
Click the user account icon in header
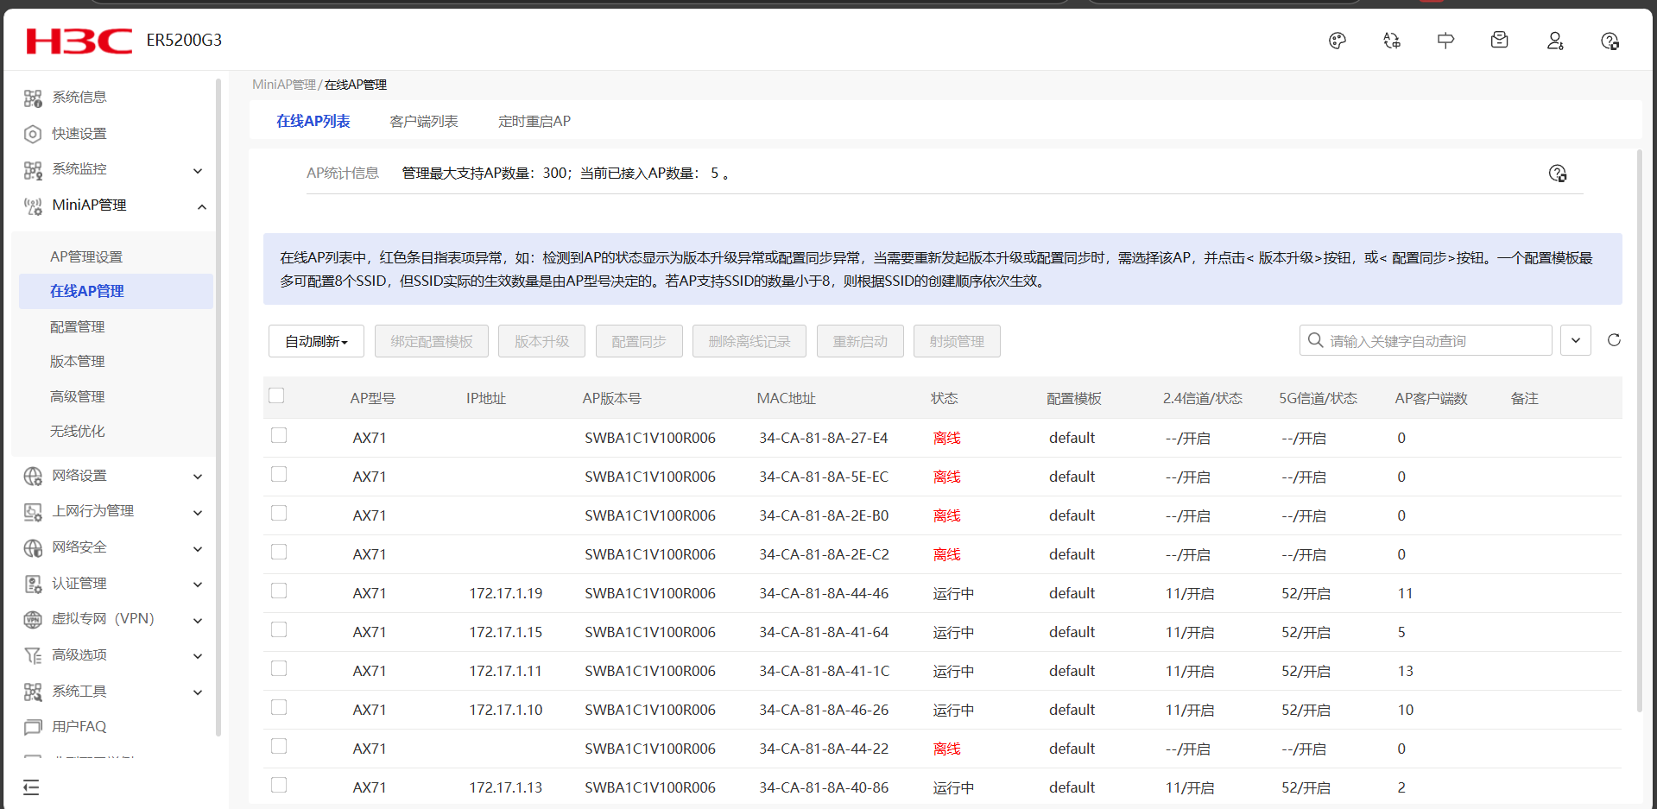pyautogui.click(x=1554, y=41)
